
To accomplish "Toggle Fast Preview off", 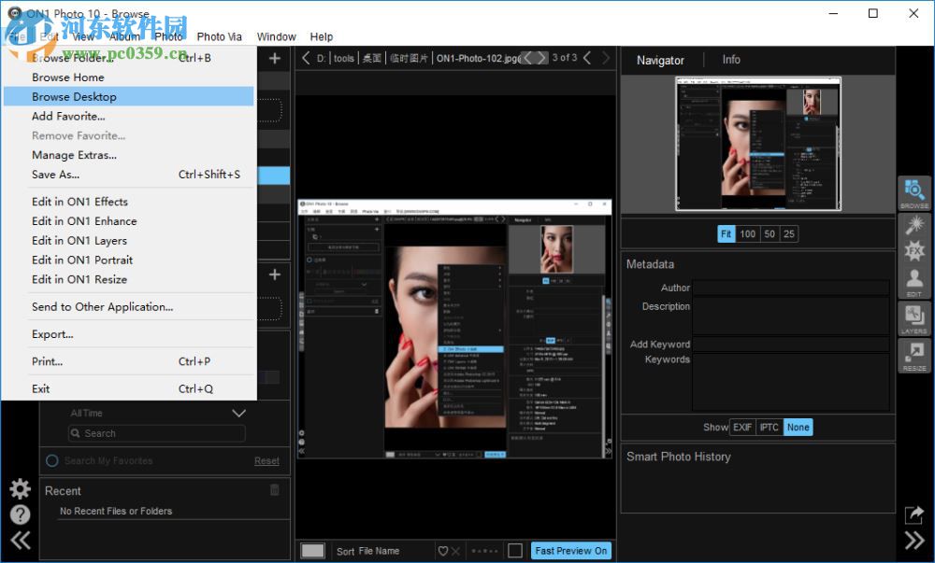I will pos(570,550).
